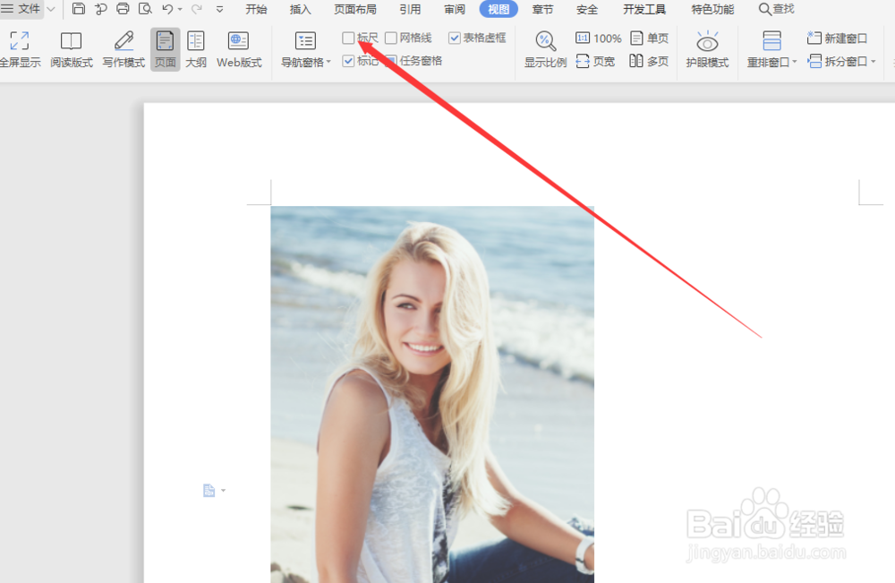Screen dimensions: 895x583
Task: Select the beach woman picture in document
Action: 432,395
